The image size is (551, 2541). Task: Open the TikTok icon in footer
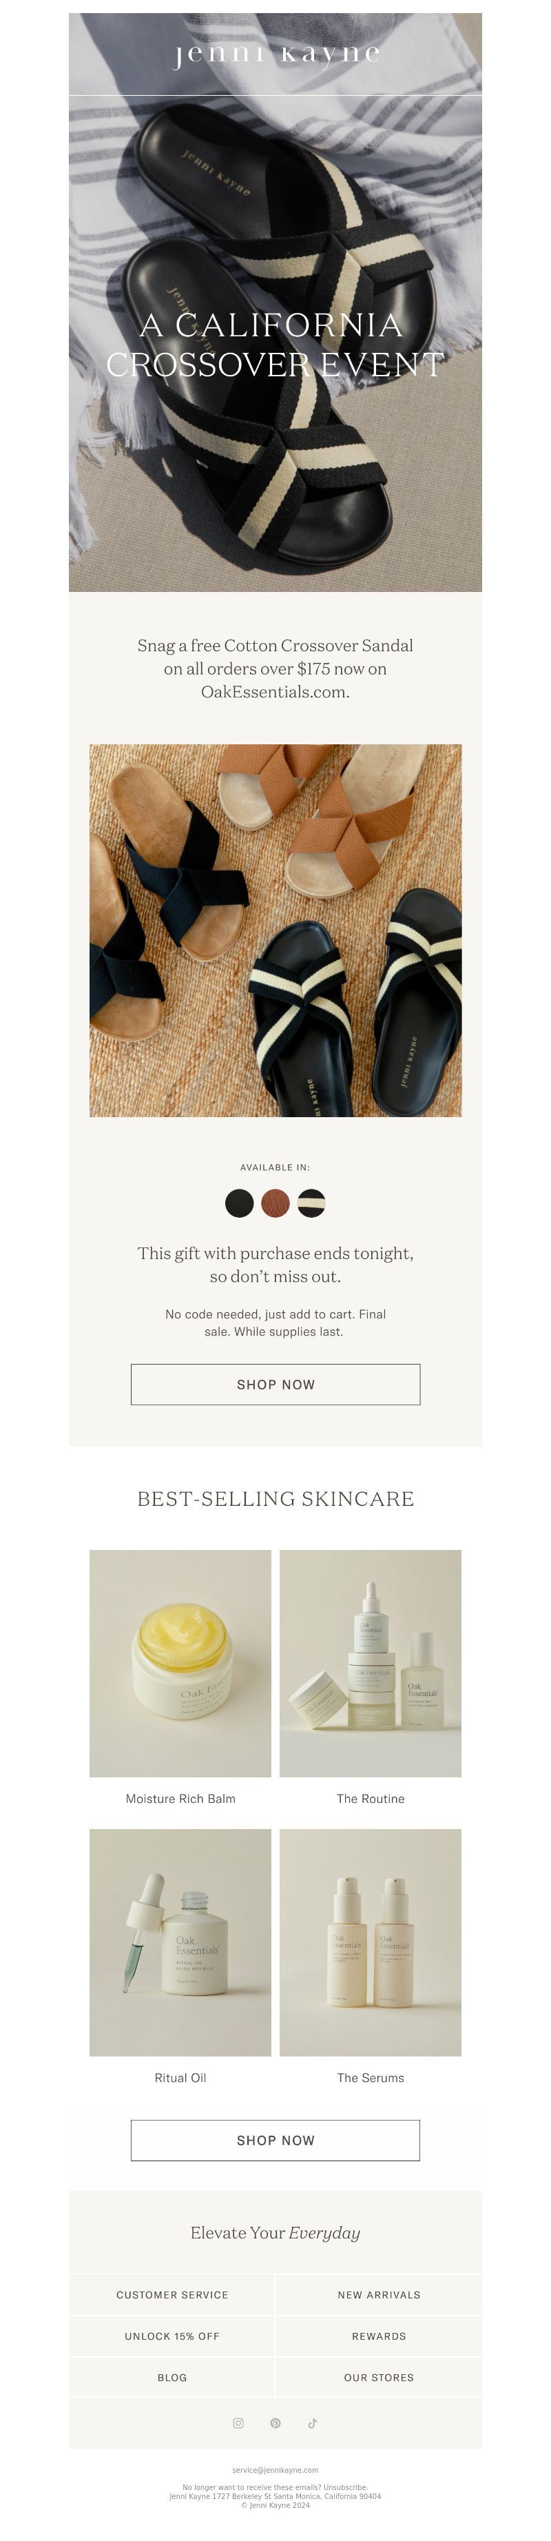[313, 2422]
